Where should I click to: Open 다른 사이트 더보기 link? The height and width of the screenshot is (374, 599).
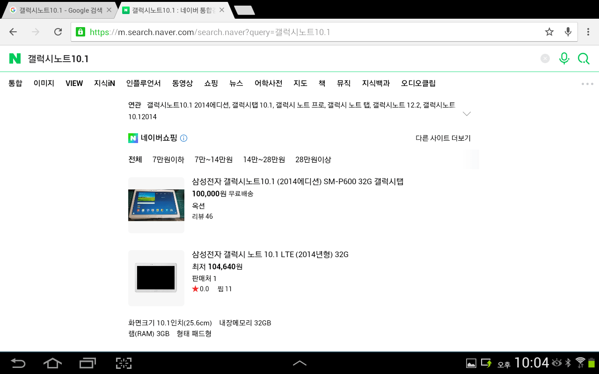pos(443,138)
